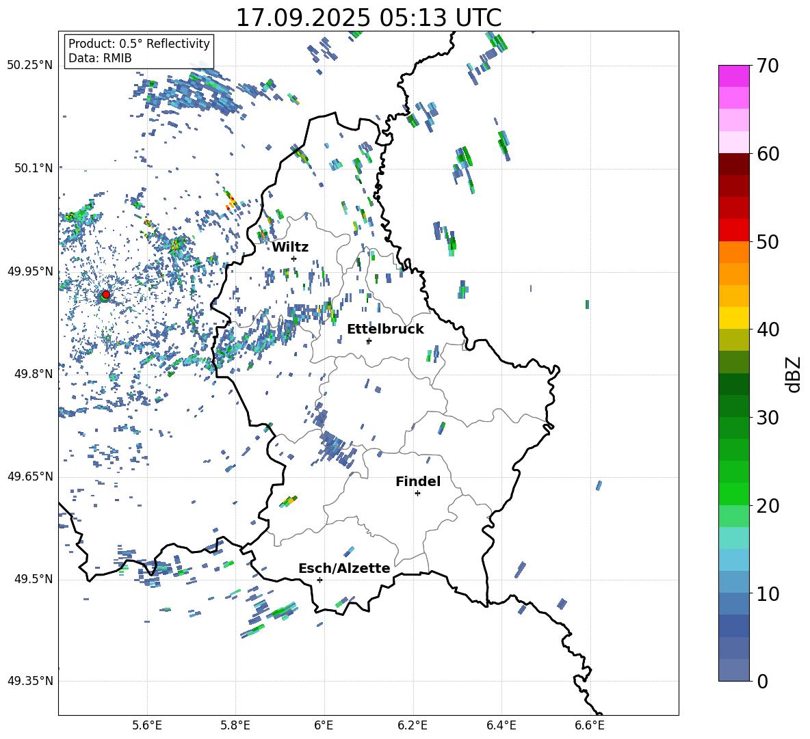Click the 50.25°N latitude tick label
The width and height of the screenshot is (810, 739).
click(30, 66)
